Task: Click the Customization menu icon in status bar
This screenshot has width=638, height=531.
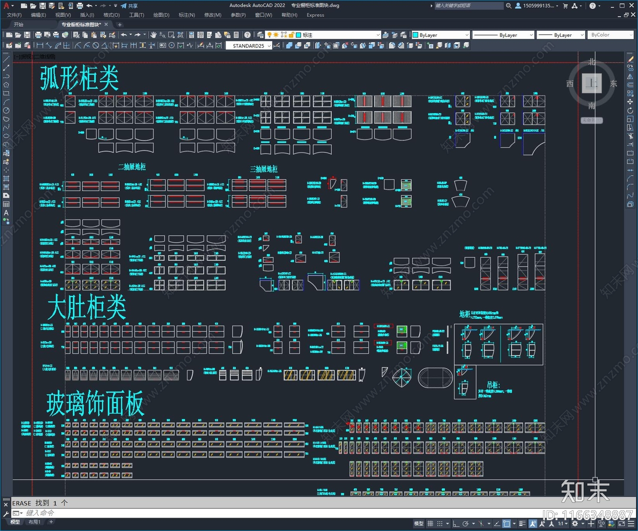Action: pyautogui.click(x=631, y=523)
